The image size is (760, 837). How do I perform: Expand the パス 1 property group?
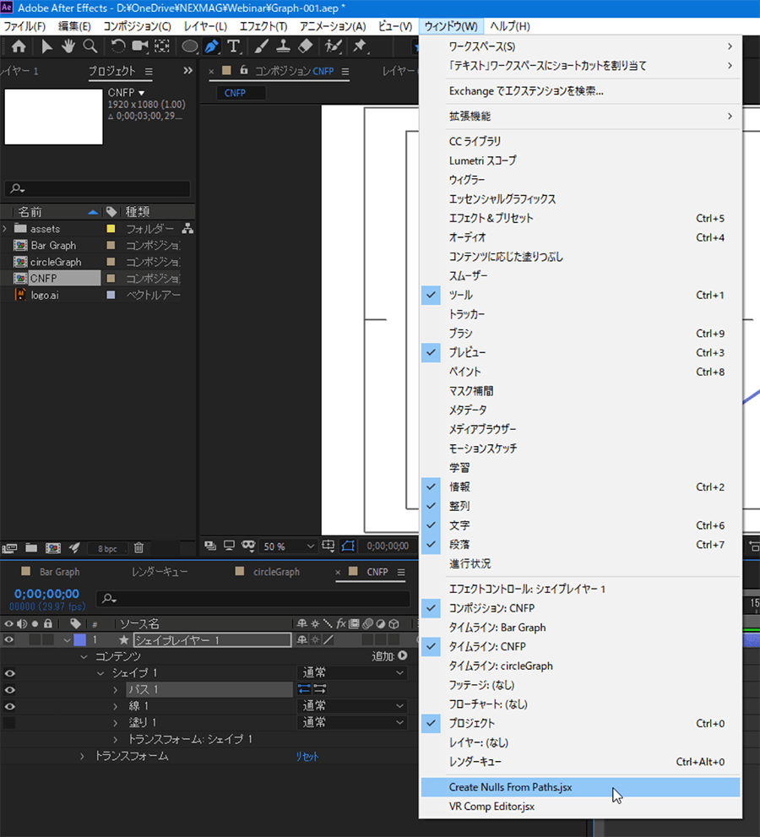click(116, 690)
